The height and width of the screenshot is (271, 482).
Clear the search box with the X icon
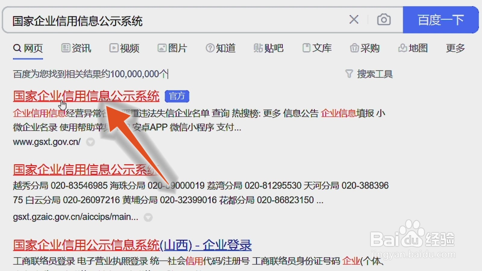(354, 20)
